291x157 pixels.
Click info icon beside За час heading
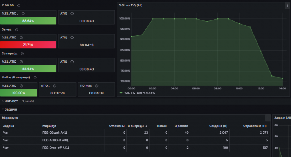pyautogui.click(x=17, y=29)
